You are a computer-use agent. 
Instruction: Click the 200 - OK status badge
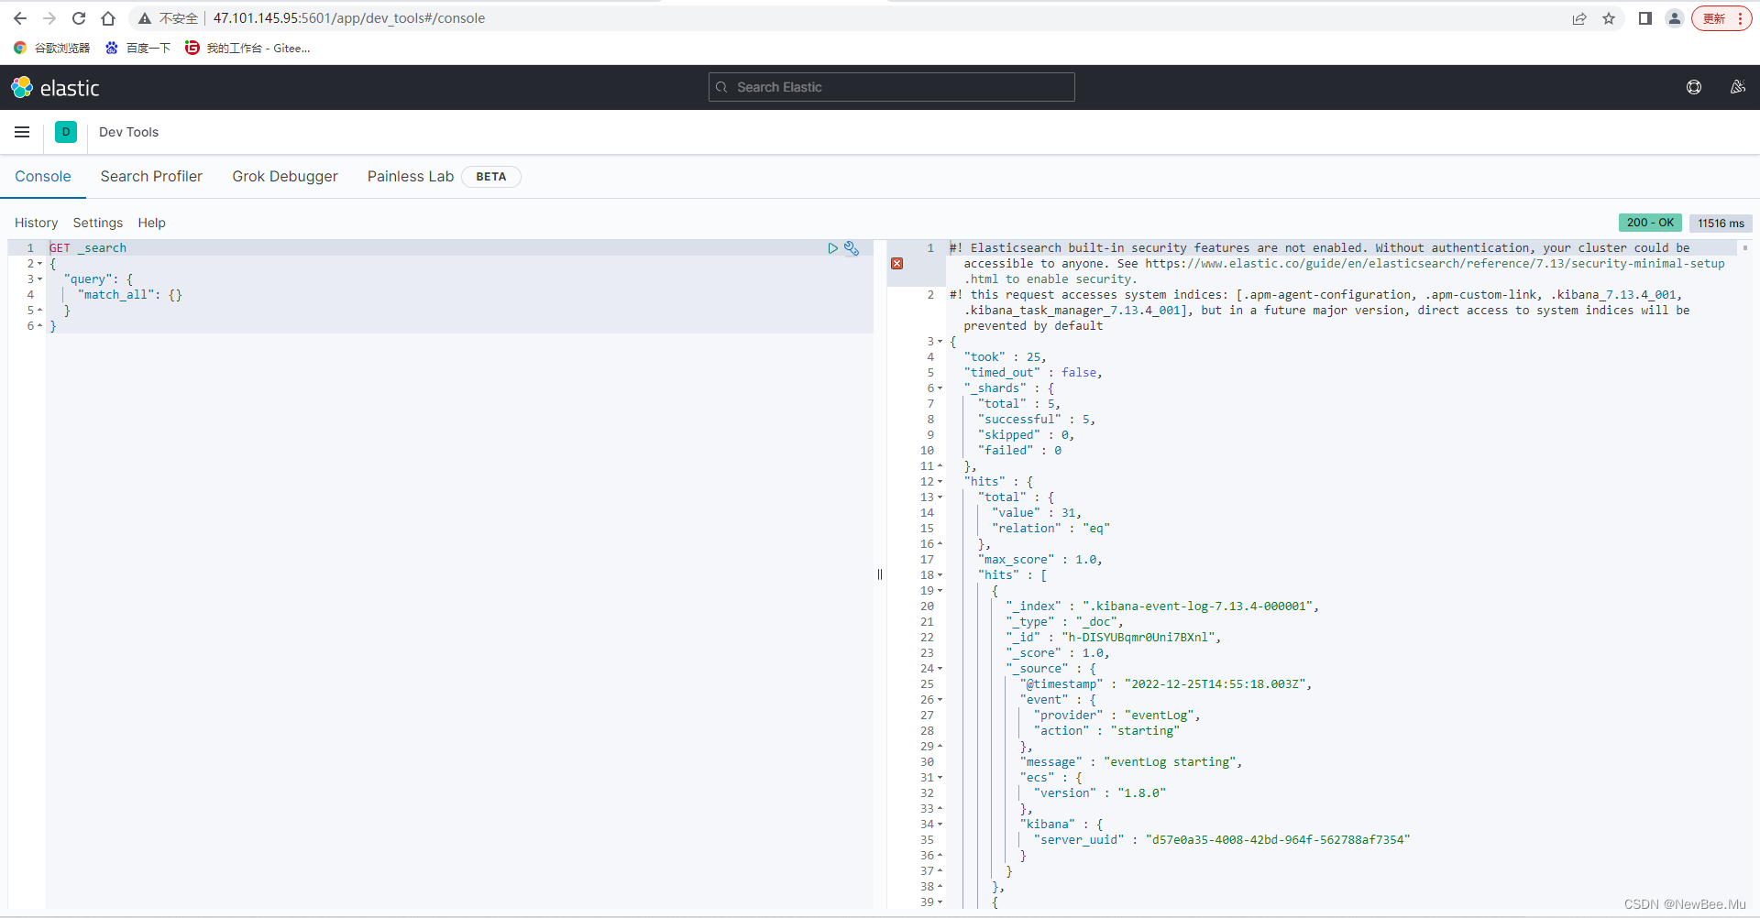coord(1650,223)
